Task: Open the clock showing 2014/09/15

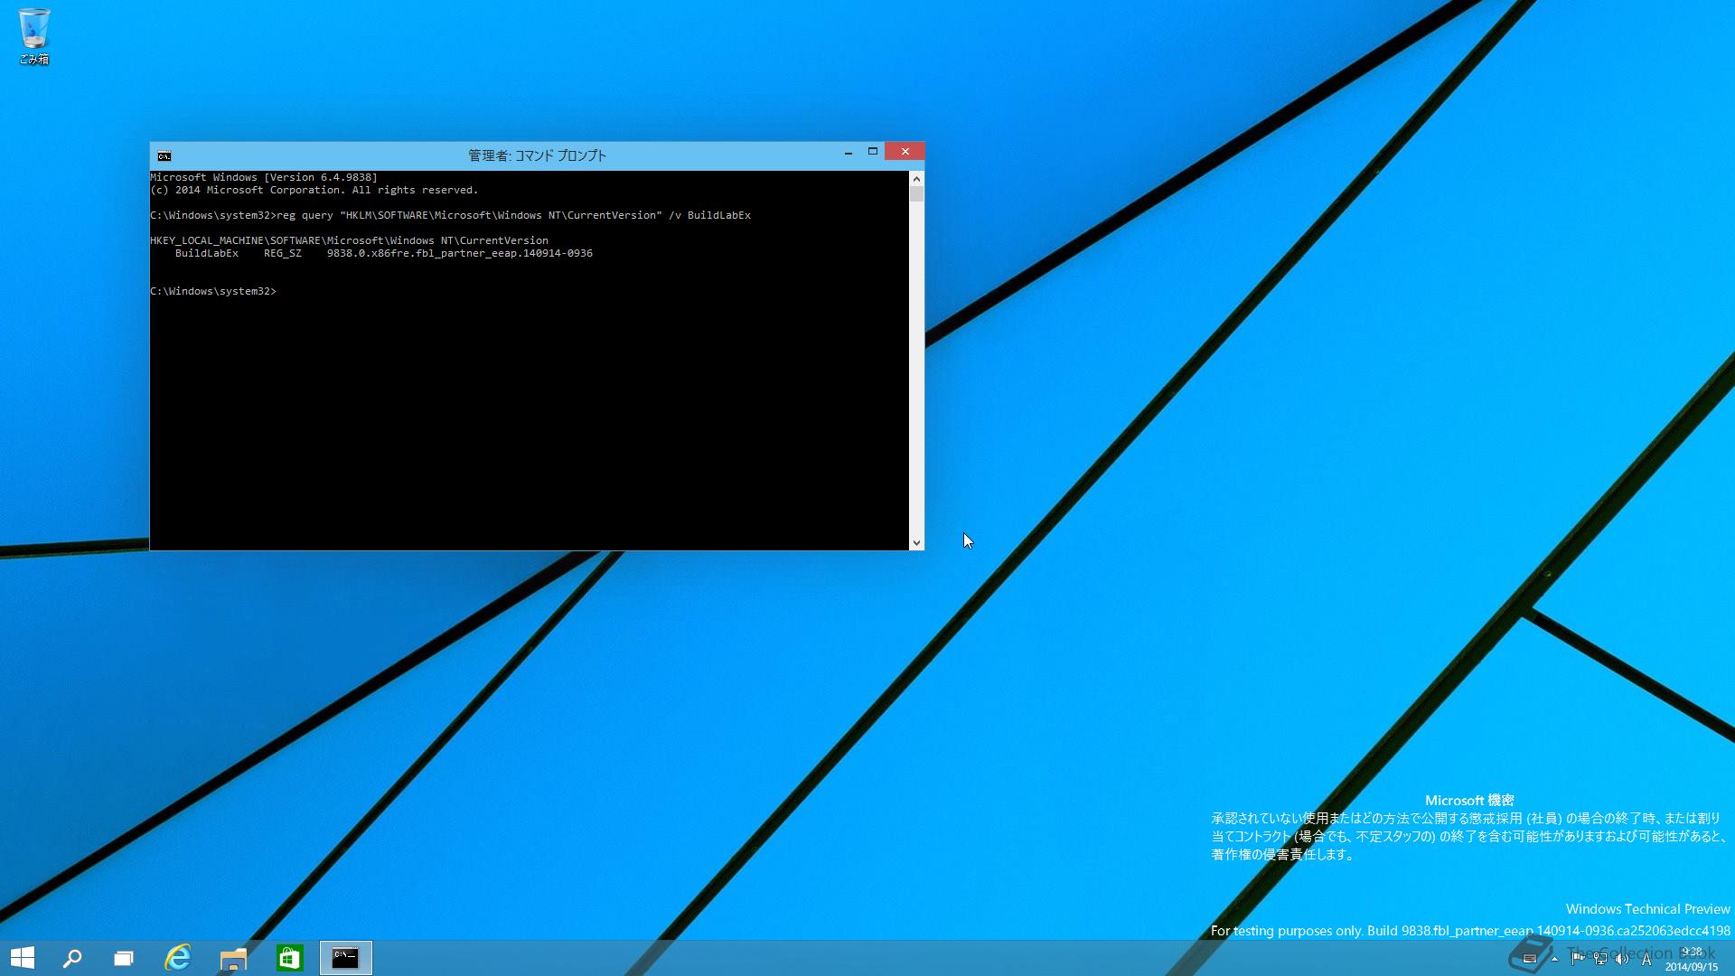Action: [x=1692, y=959]
